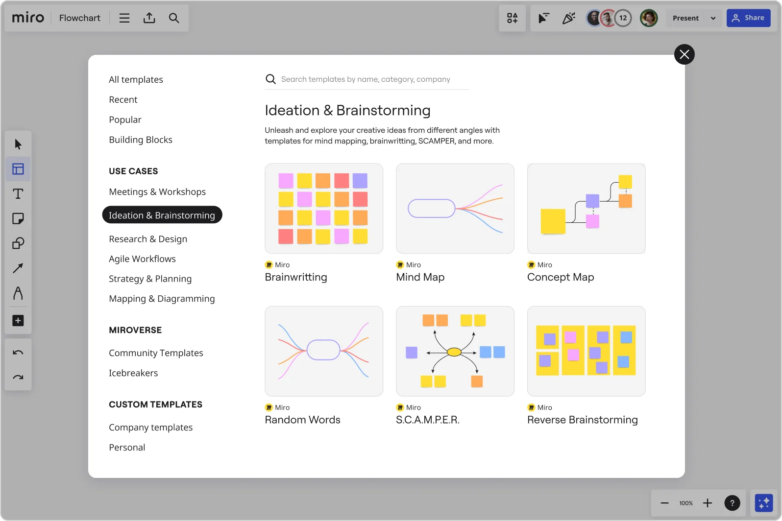Open Mapping & Diagramming category
782x521 pixels.
[x=162, y=299]
